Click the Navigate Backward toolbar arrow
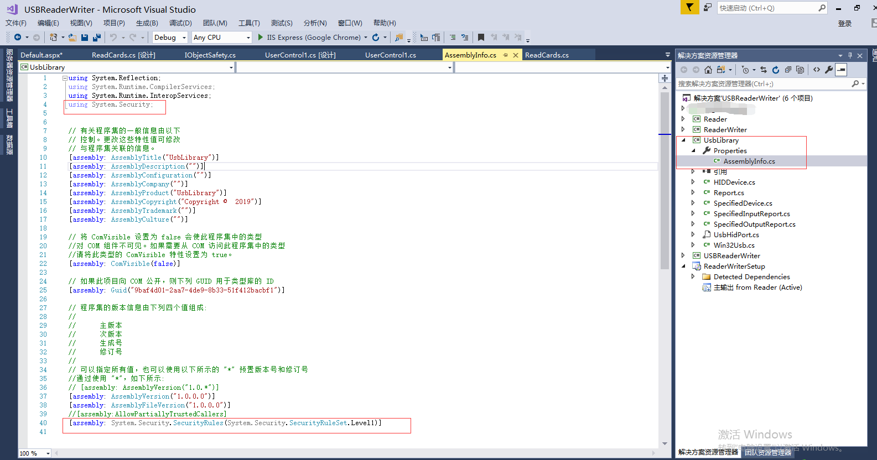 tap(18, 37)
